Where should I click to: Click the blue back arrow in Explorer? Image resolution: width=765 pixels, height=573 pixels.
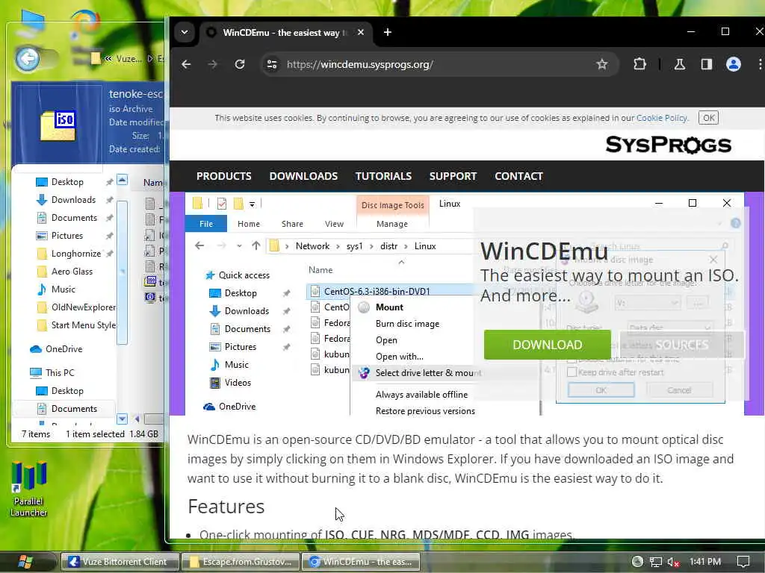coord(28,59)
